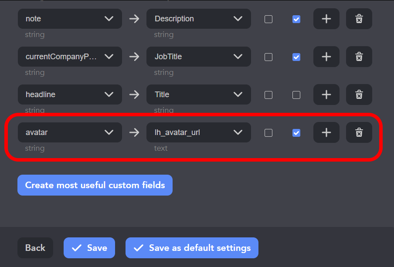Trash the avatar to lh_avatar_url mapping

tap(359, 132)
